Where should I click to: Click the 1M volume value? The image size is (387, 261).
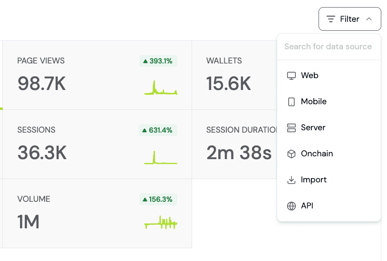29,222
